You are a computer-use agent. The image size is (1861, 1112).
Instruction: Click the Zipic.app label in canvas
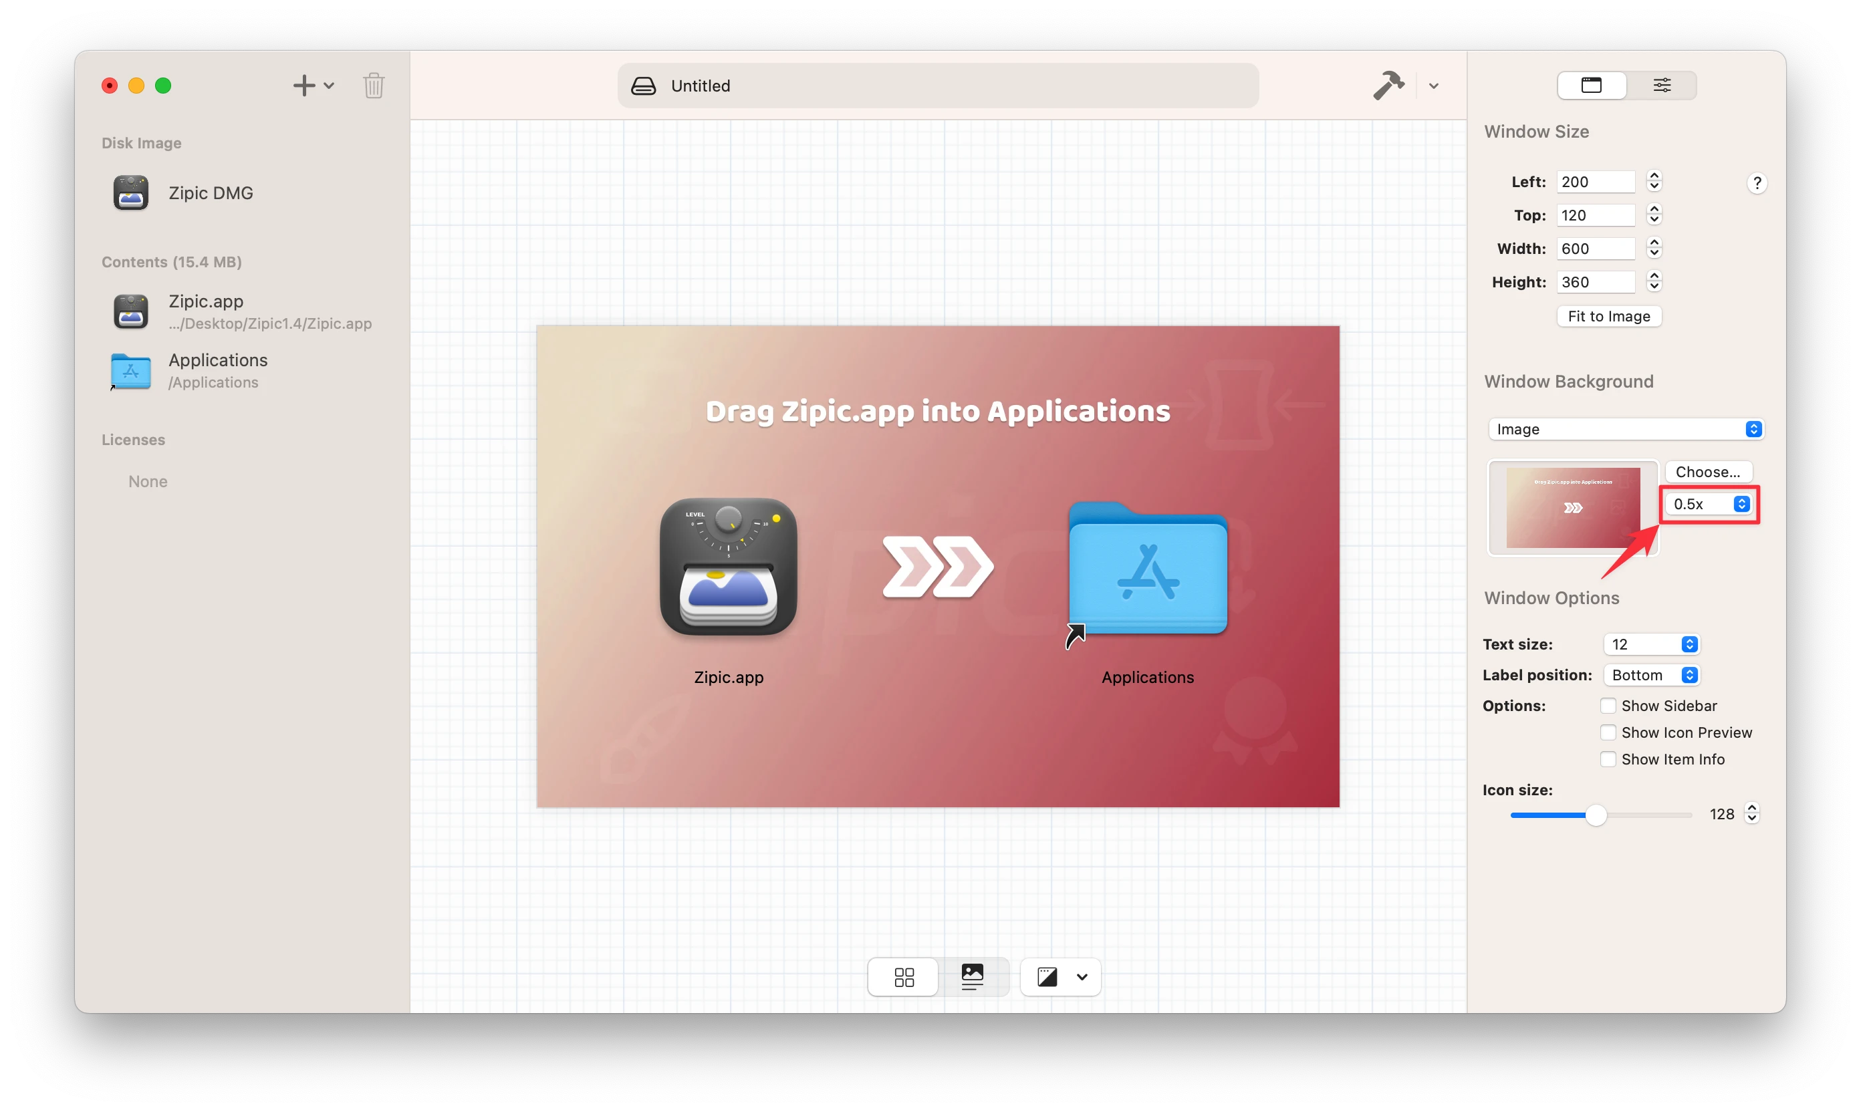pos(729,677)
